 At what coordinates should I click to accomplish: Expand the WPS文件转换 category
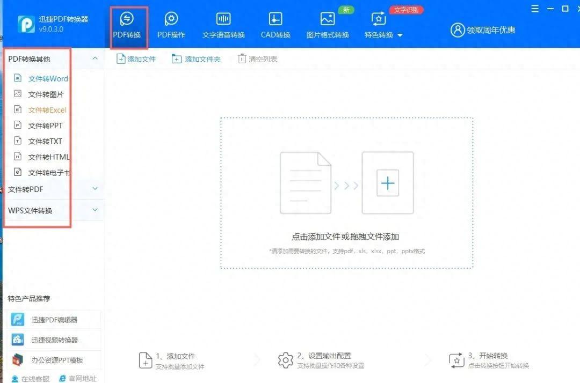pos(95,210)
